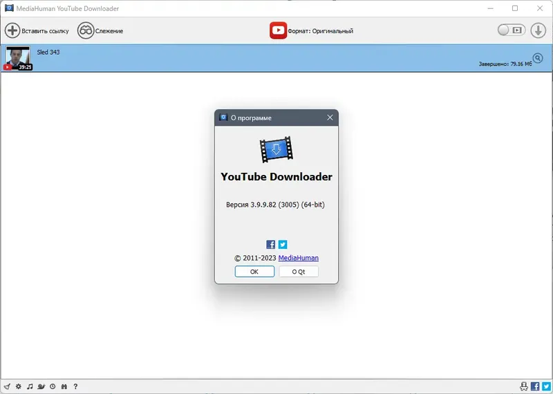Click the music notes icon in status bar
This screenshot has width=553, height=394.
click(30, 386)
